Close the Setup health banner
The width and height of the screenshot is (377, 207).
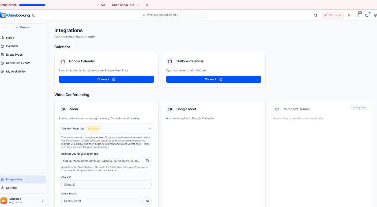[x=147, y=5]
